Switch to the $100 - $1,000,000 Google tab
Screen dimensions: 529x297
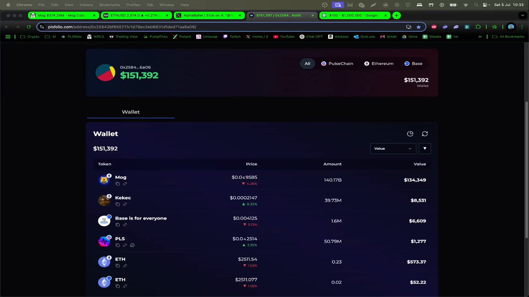[x=354, y=15]
